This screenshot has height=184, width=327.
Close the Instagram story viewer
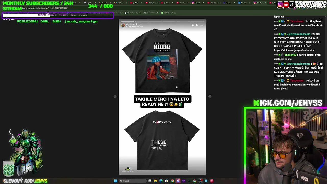(320, 20)
